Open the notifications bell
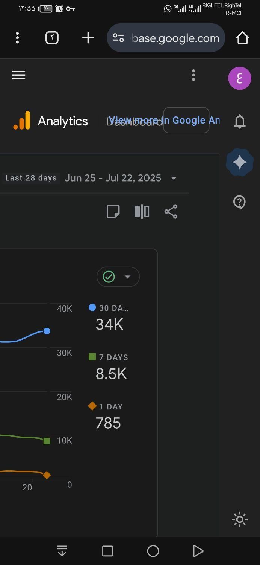Screen dimensions: 260x565 coord(240,121)
